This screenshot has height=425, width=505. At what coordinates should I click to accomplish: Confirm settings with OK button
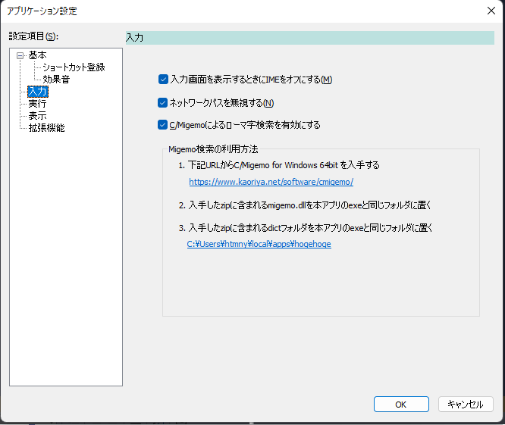tap(401, 405)
